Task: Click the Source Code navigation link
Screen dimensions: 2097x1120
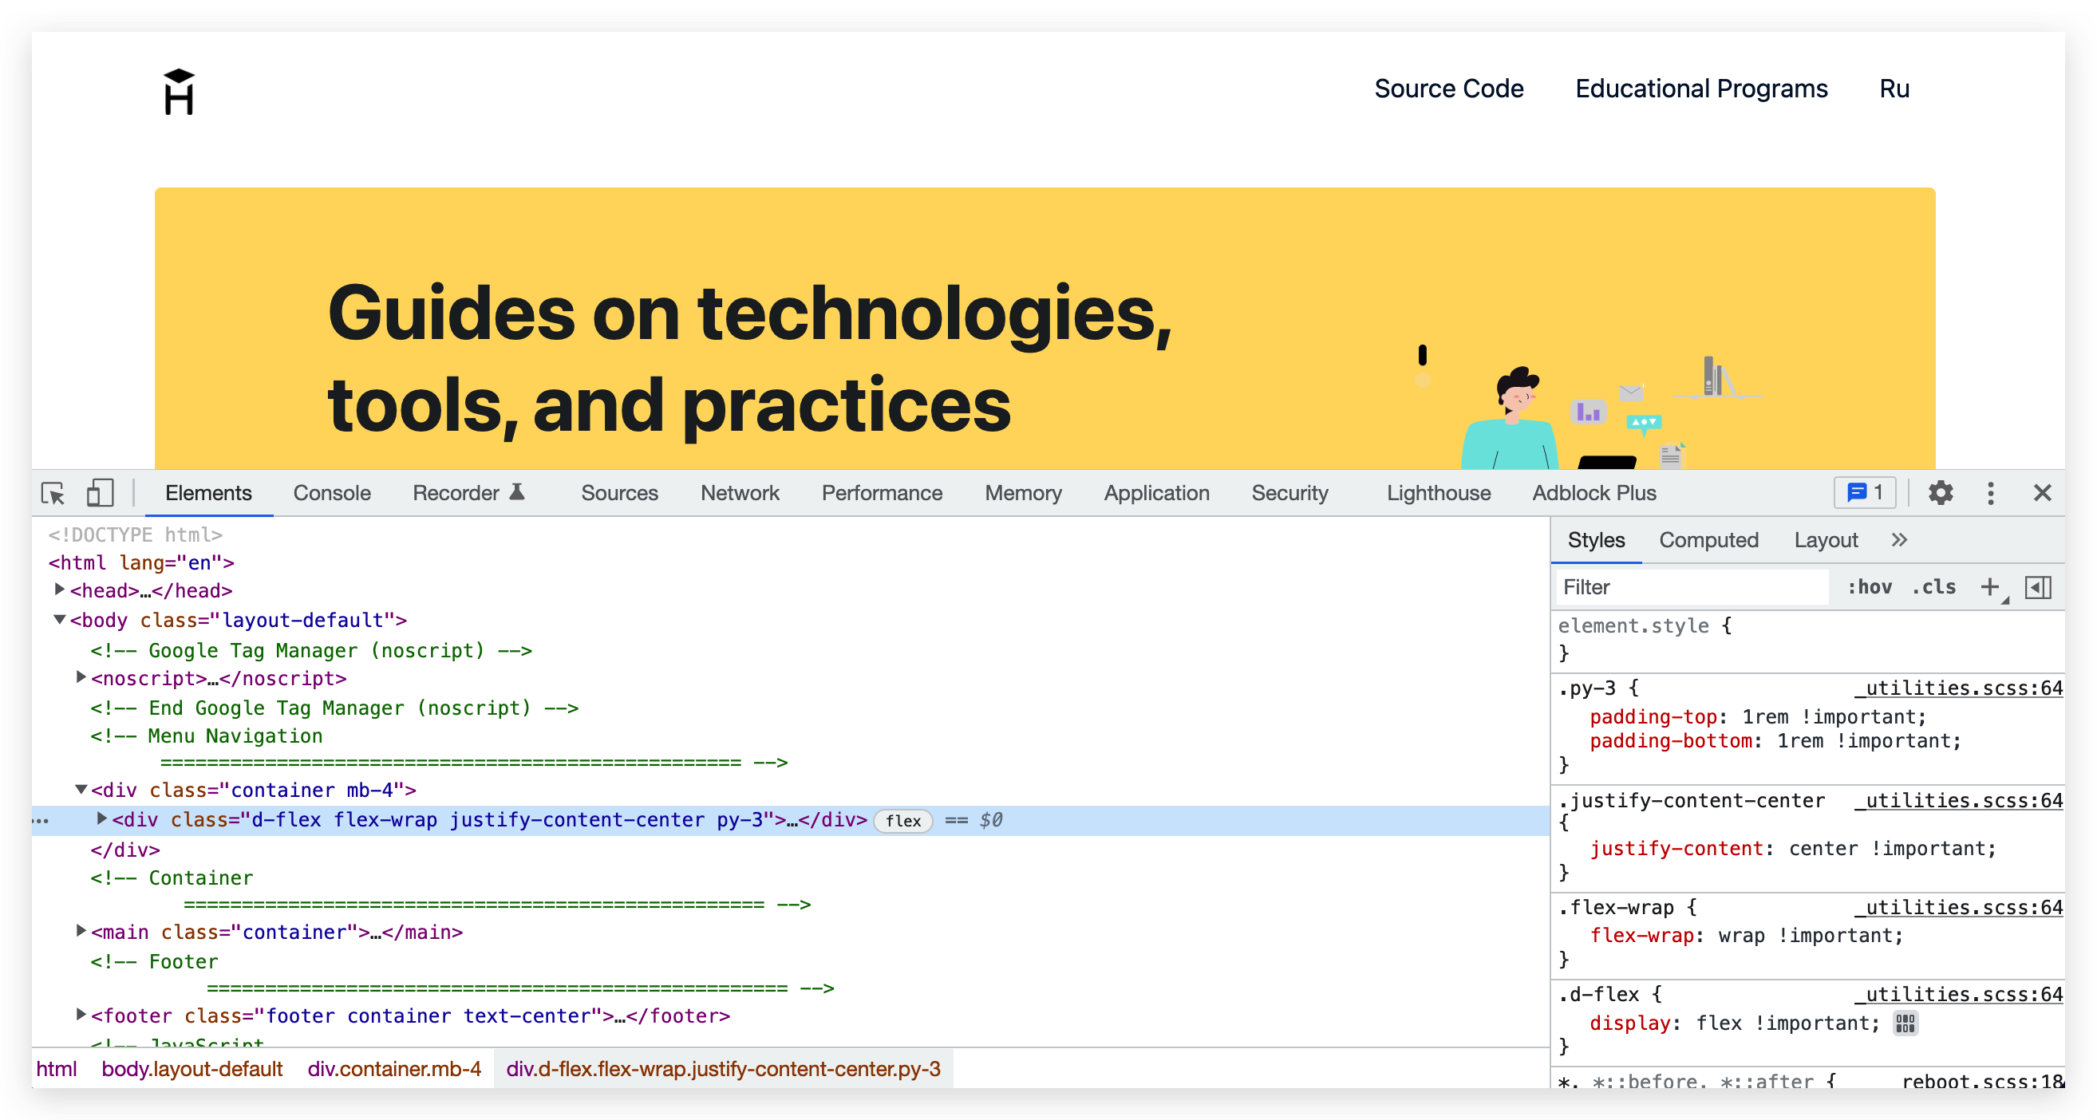Action: 1448,87
